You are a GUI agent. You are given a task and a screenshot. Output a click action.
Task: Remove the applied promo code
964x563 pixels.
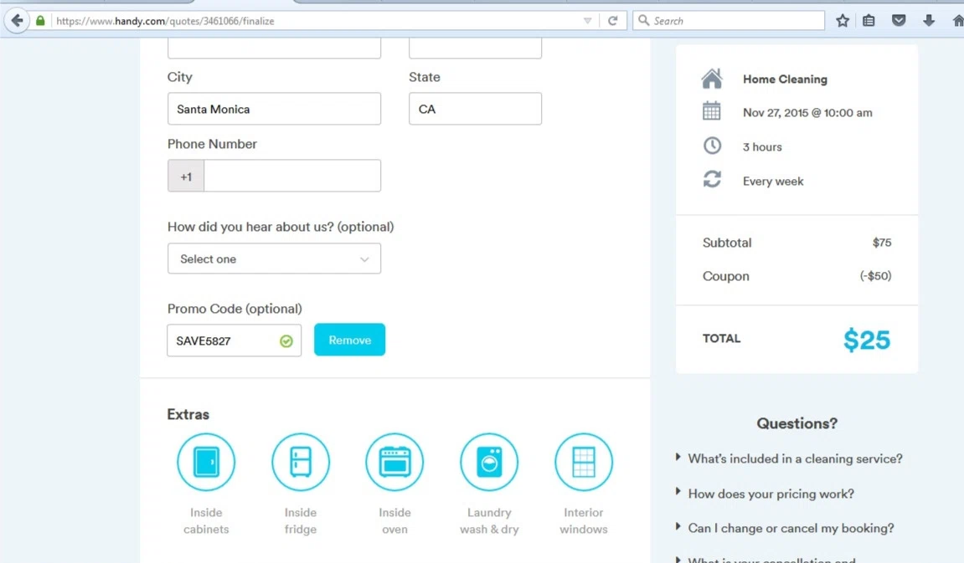(x=350, y=340)
